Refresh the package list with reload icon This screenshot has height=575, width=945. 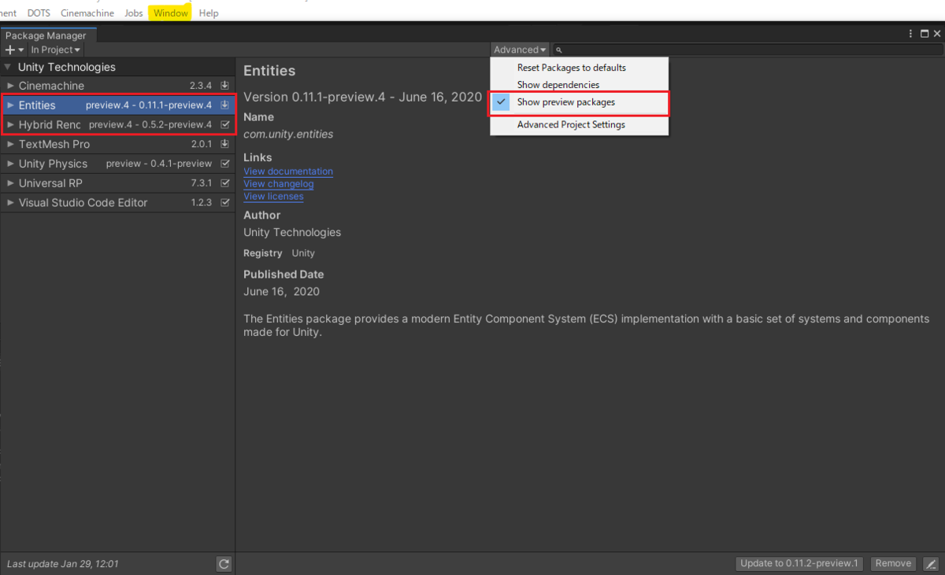[x=224, y=564]
